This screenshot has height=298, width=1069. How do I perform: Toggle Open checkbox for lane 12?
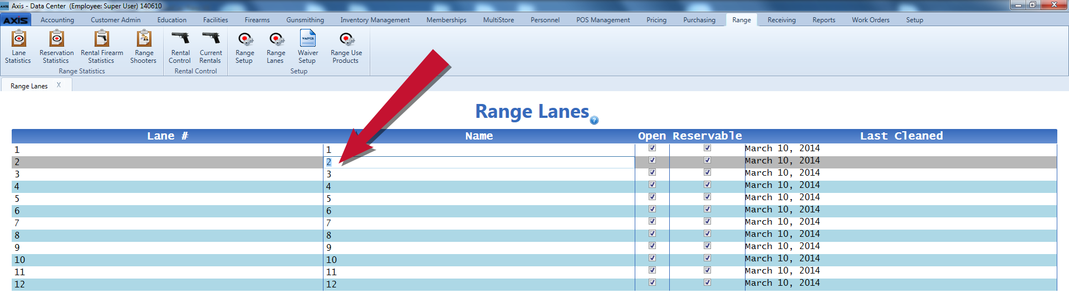652,282
